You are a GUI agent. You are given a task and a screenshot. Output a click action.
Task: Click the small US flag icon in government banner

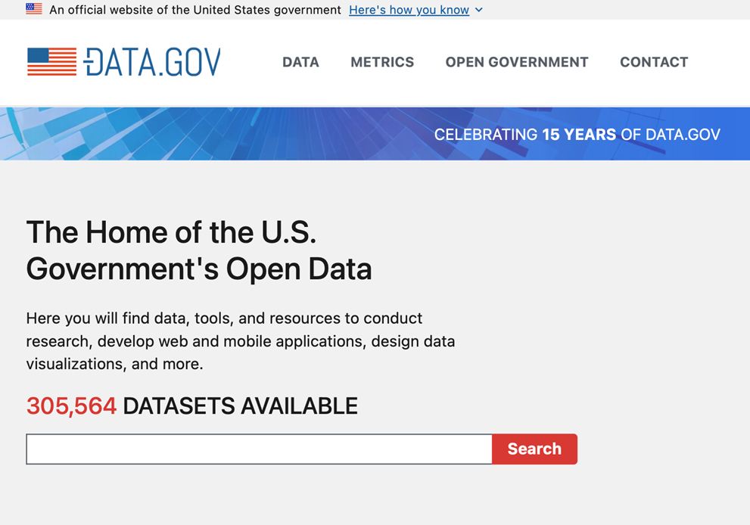[x=34, y=9]
